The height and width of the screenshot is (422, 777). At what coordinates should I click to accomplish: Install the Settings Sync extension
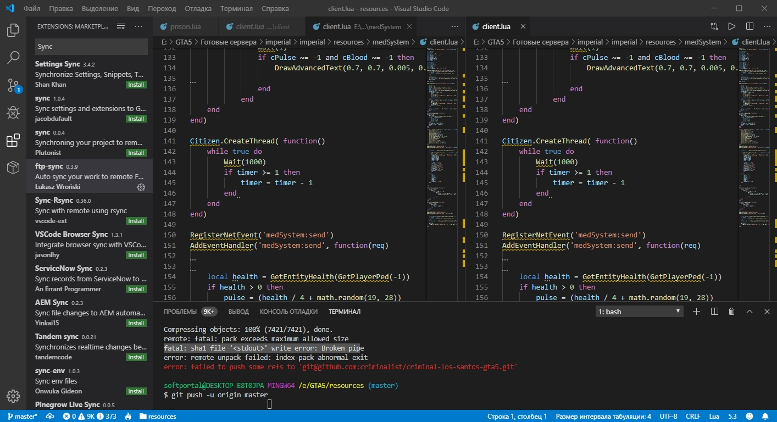point(136,85)
